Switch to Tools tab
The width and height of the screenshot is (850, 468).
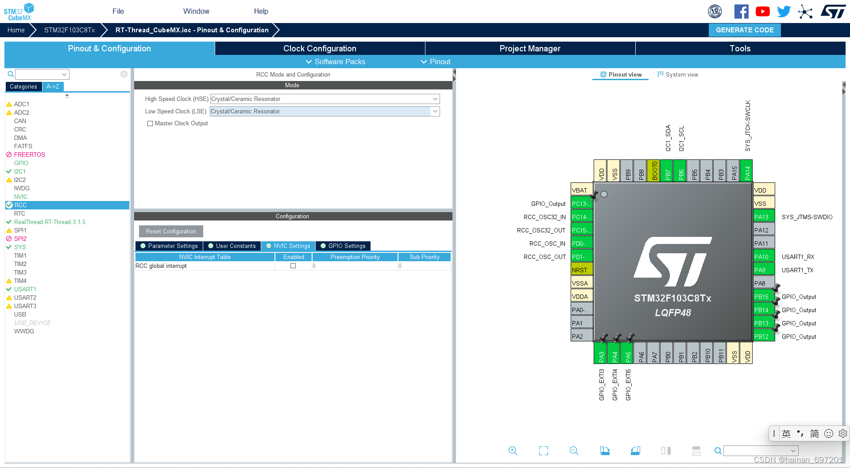pyautogui.click(x=740, y=48)
